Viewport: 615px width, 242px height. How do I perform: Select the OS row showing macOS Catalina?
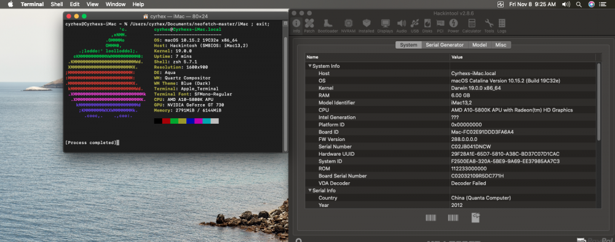coord(450,81)
